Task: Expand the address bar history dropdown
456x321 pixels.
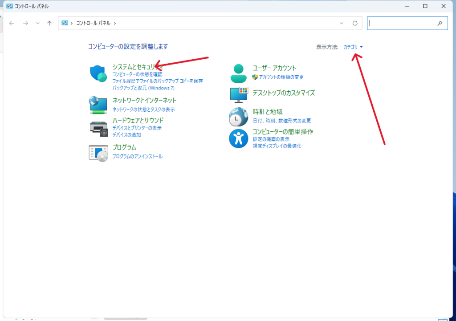Action: click(342, 23)
